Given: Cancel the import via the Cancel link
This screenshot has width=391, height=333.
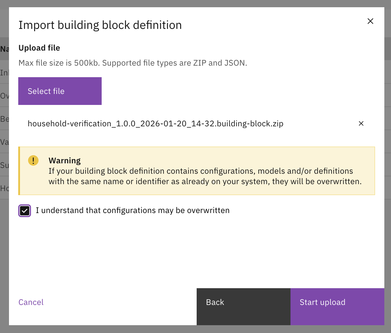Looking at the screenshot, I should click(x=31, y=302).
